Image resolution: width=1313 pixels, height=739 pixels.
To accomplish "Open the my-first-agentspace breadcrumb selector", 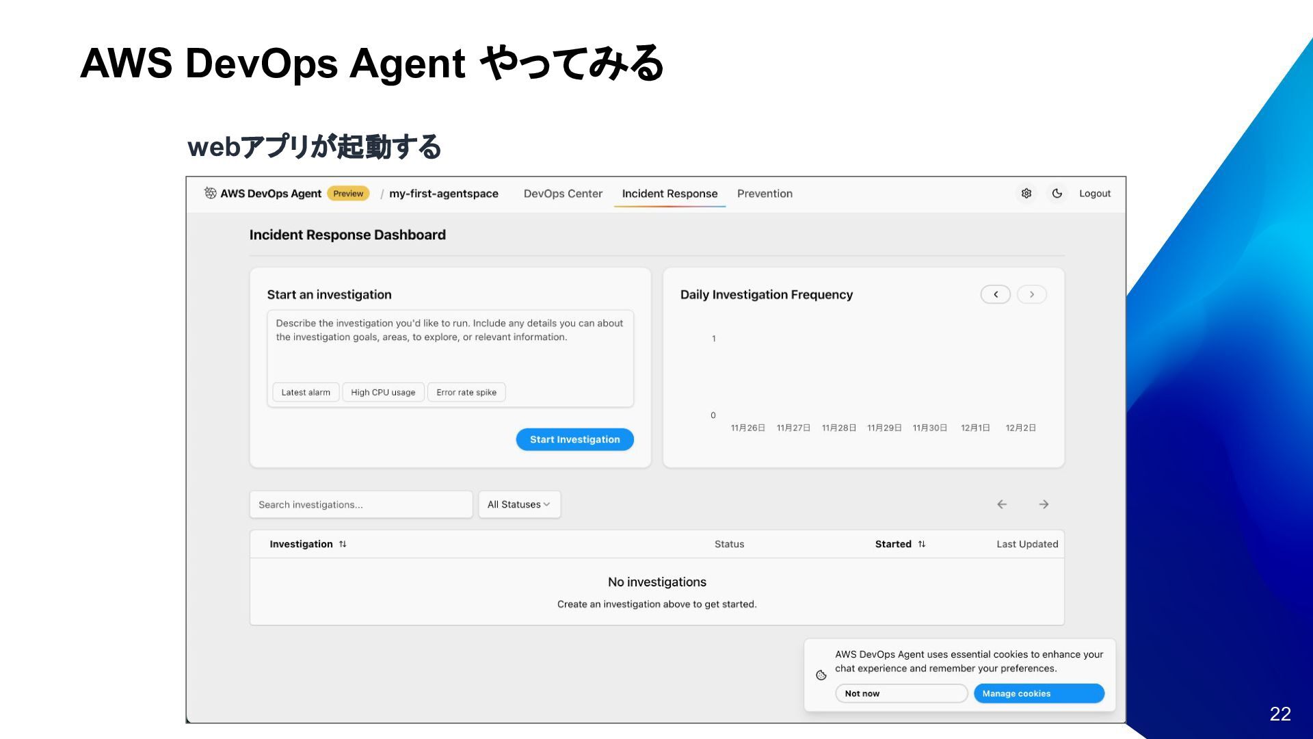I will [x=443, y=194].
